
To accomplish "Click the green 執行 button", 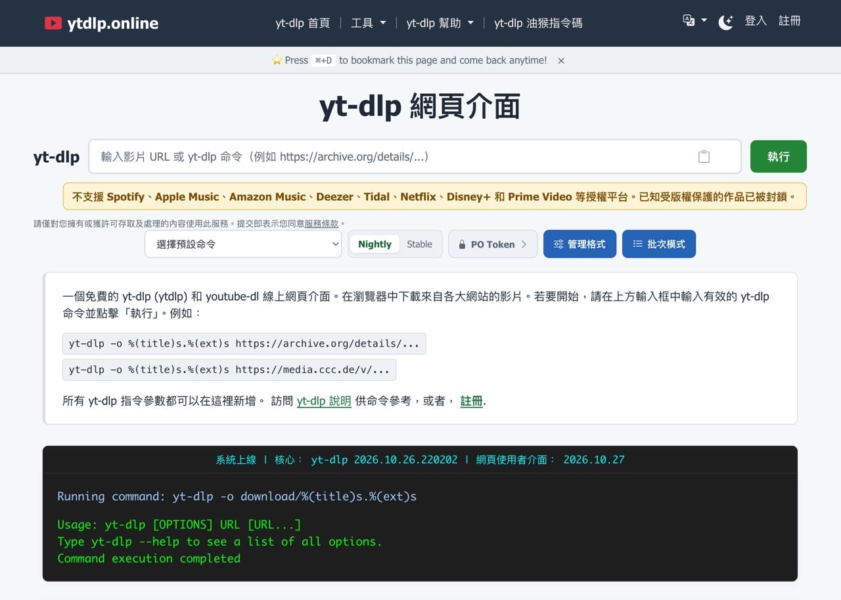I will click(x=779, y=156).
